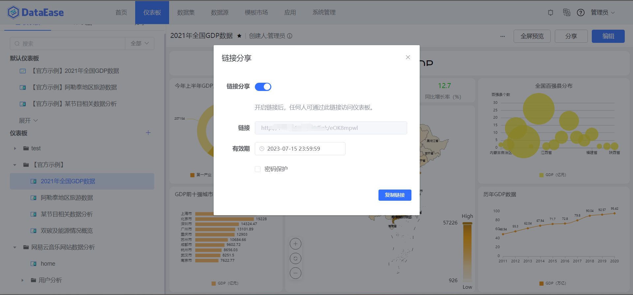This screenshot has width=633, height=295.
Task: Open the 模板市场 tab
Action: [256, 13]
